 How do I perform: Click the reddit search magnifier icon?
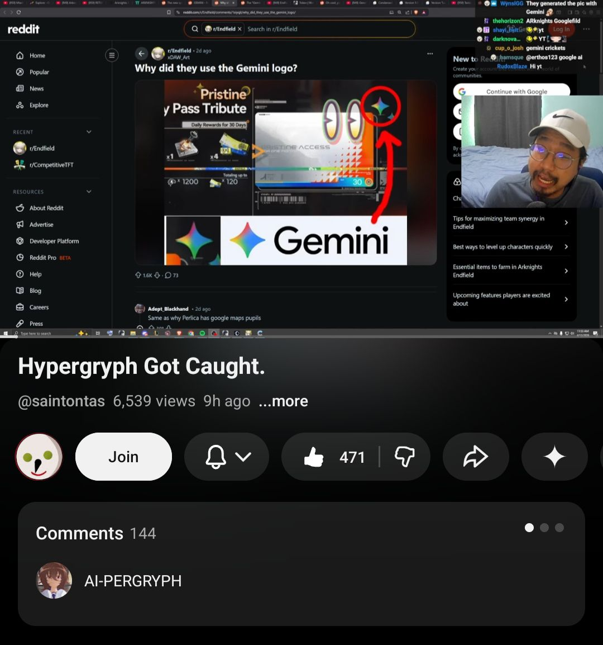(195, 29)
